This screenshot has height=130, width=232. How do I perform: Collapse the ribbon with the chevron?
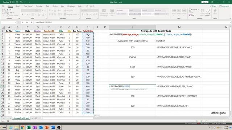click(230, 18)
